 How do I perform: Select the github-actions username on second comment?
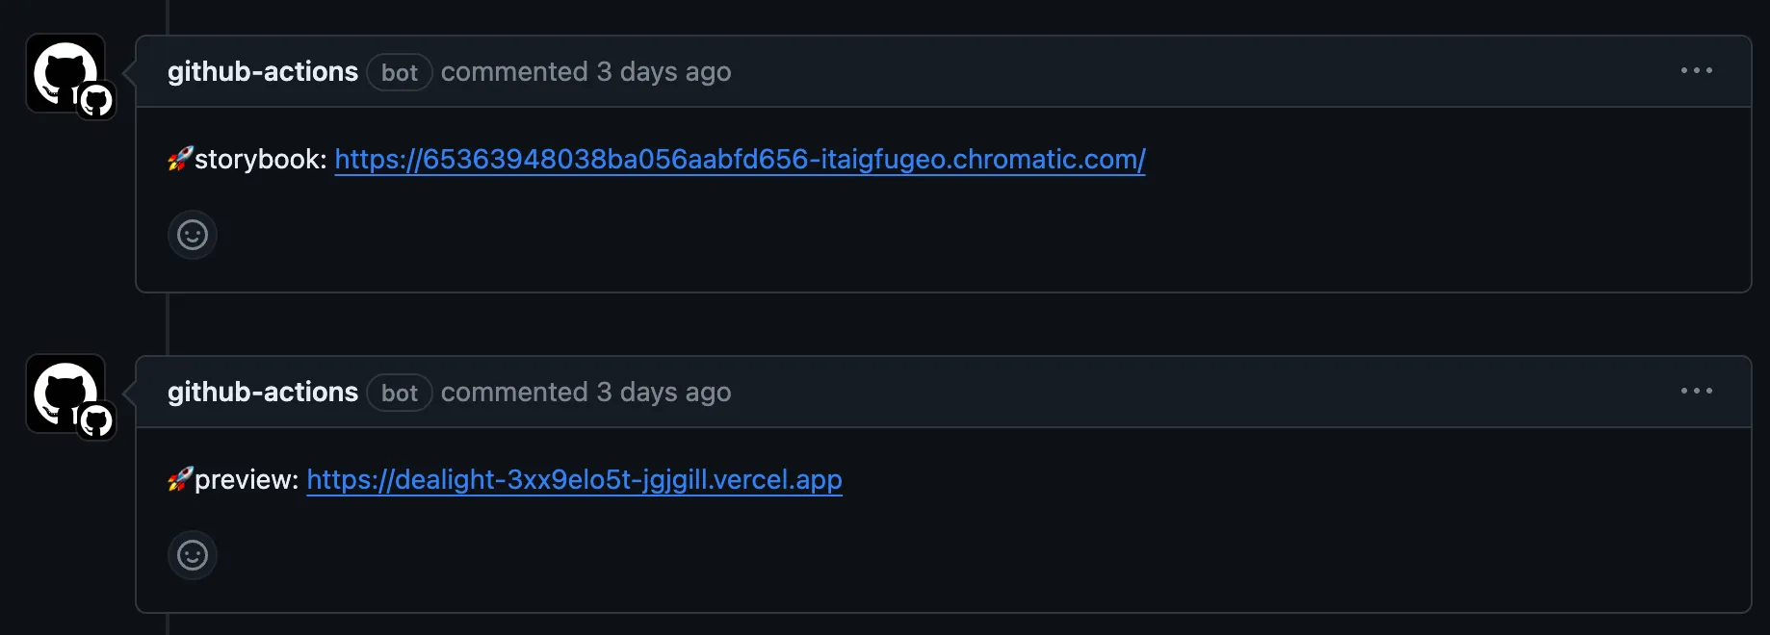click(x=262, y=392)
